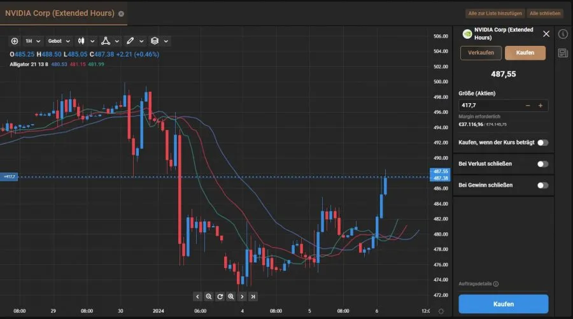Expand the drawing tools chevron
This screenshot has width=573, height=319.
click(x=141, y=41)
